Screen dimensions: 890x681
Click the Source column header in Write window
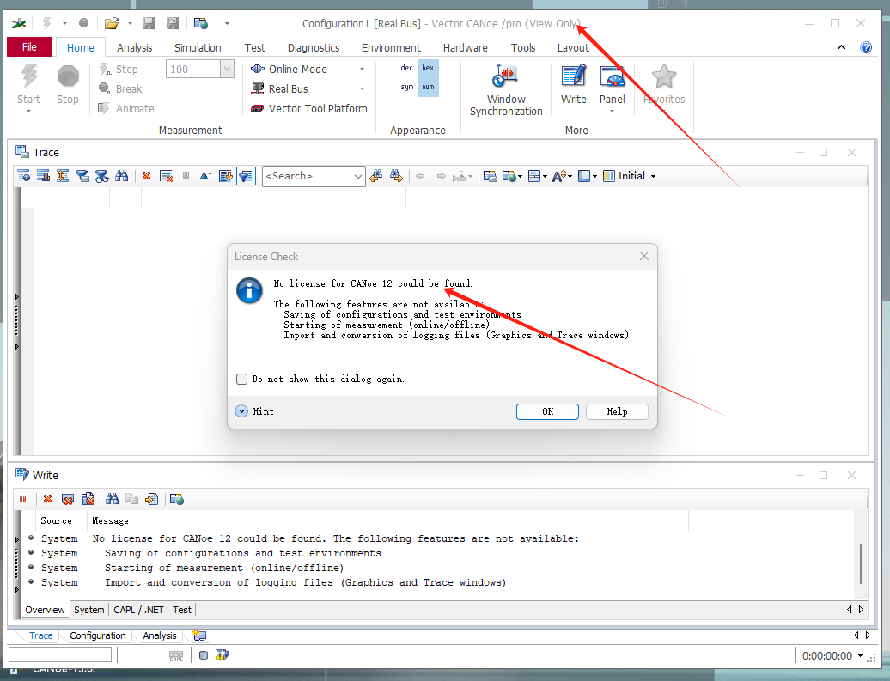56,521
